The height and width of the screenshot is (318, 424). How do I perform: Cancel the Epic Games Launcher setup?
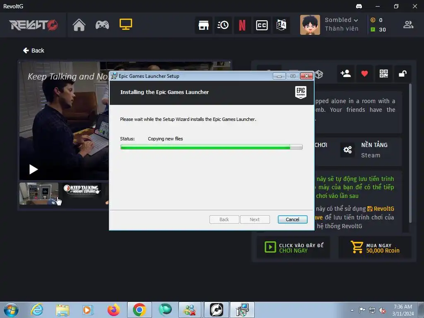coord(293,219)
